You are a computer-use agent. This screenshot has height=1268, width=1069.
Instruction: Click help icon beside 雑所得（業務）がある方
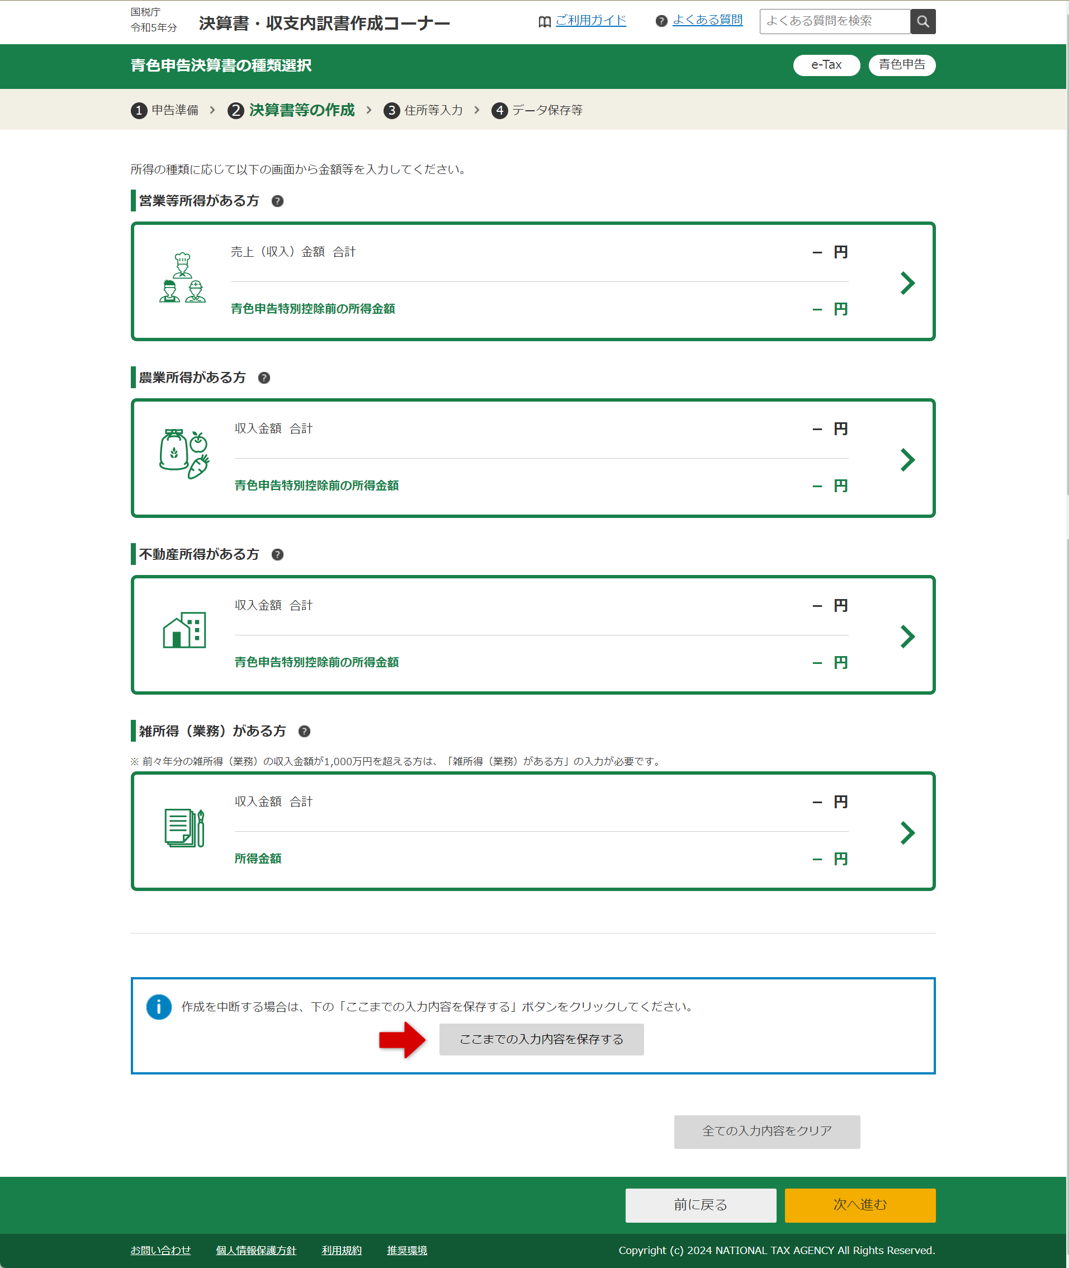(304, 732)
